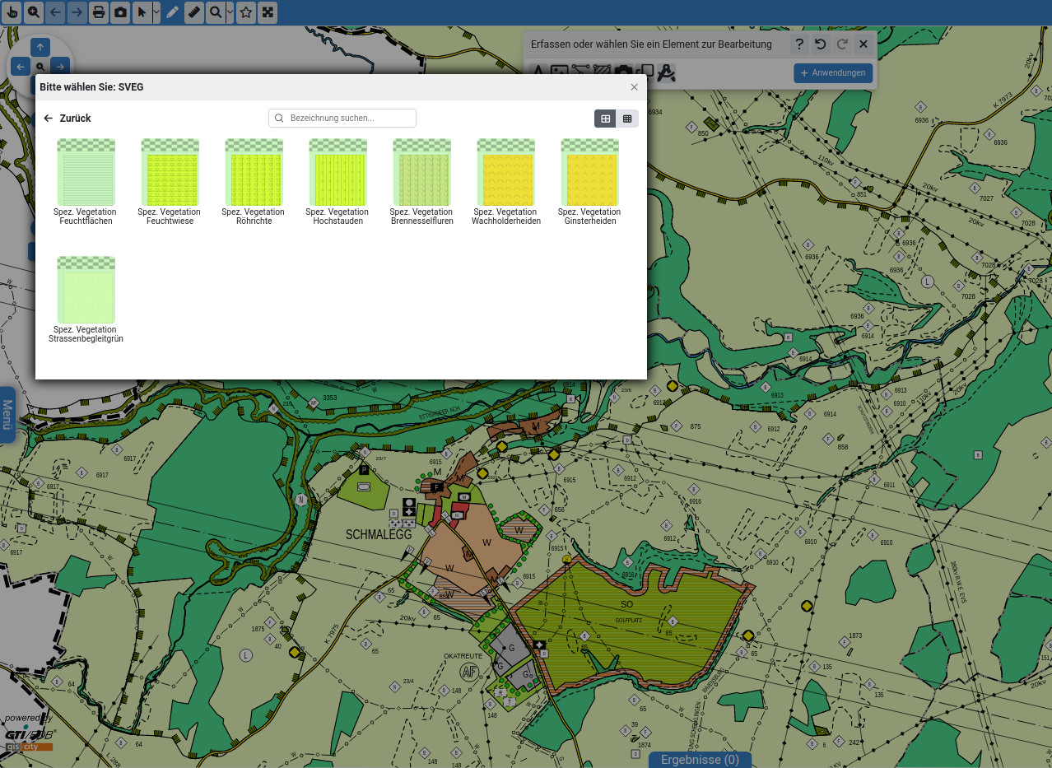Open the print map tool

99,12
